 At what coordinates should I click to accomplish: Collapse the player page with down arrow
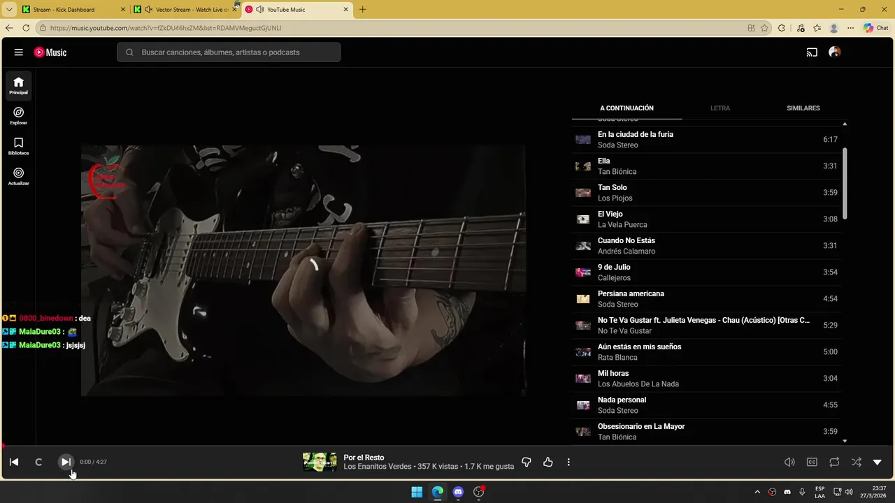(878, 462)
